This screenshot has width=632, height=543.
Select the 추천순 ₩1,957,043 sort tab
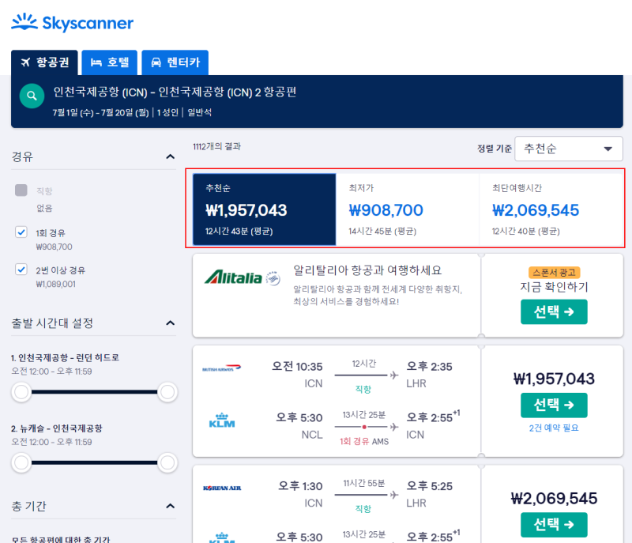[265, 209]
